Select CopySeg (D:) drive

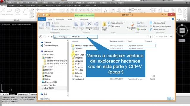tap(49, 85)
